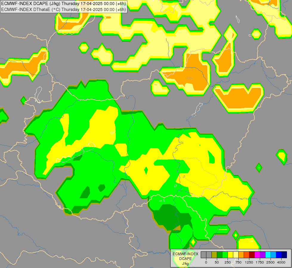Click the bright yellow swatch starting at 250
This screenshot has height=268, width=292.
(230, 255)
